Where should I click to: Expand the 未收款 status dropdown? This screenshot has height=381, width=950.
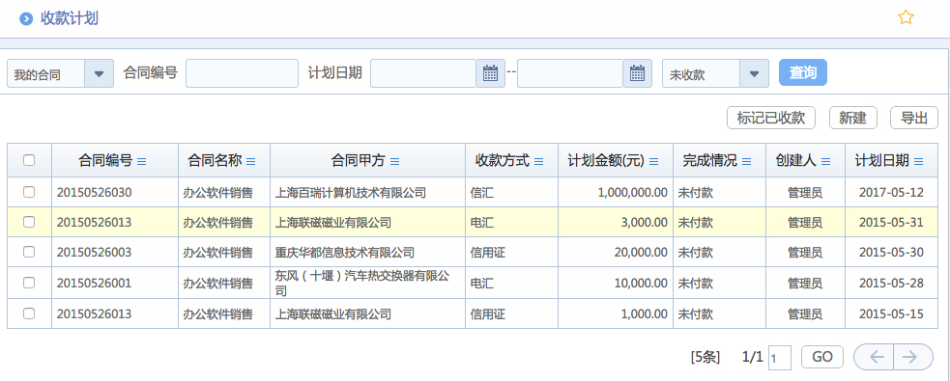coord(755,73)
